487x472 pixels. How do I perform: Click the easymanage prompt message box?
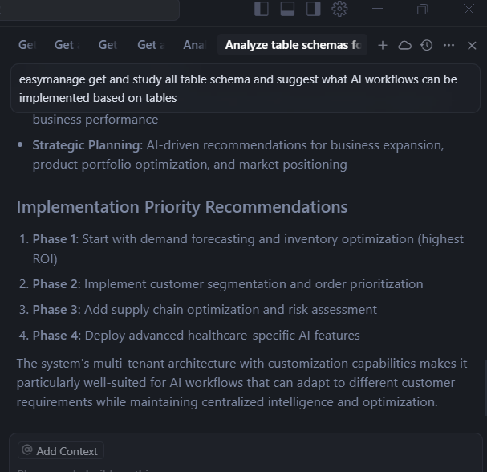246,88
